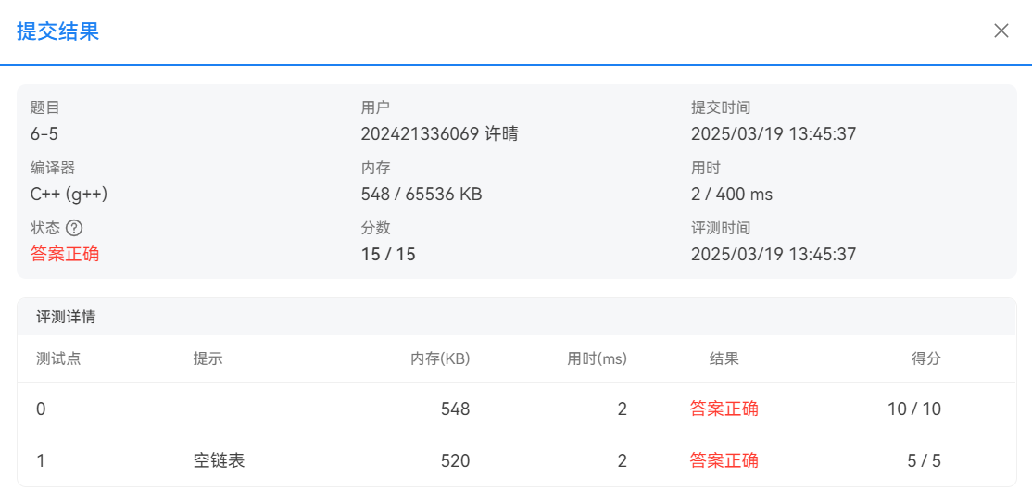This screenshot has height=503, width=1032.
Task: Click the 测试点 column header
Action: 58,358
